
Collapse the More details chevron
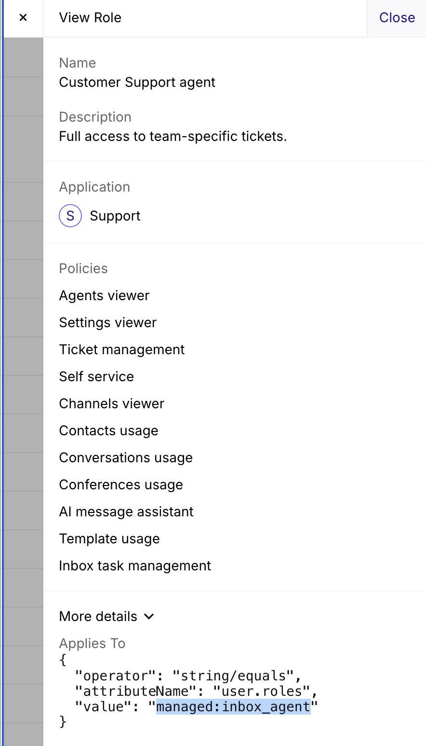tap(149, 616)
